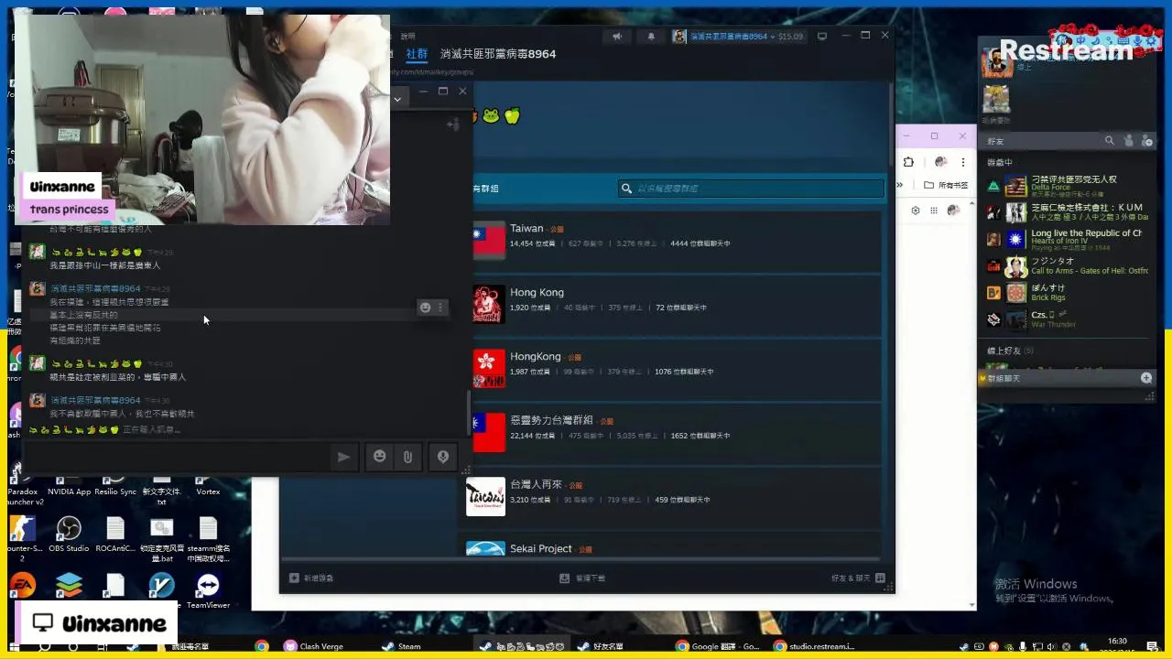Select friend Czs. playing War Thunder
1172x659 pixels.
tap(1066, 319)
